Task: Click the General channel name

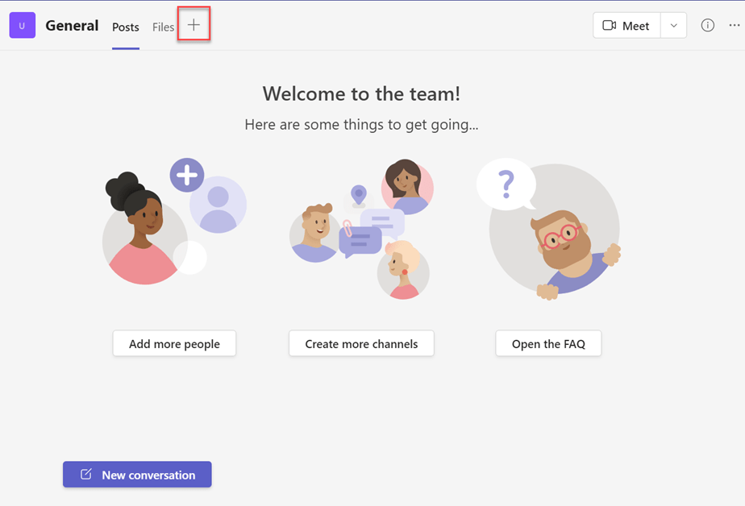Action: (x=72, y=26)
